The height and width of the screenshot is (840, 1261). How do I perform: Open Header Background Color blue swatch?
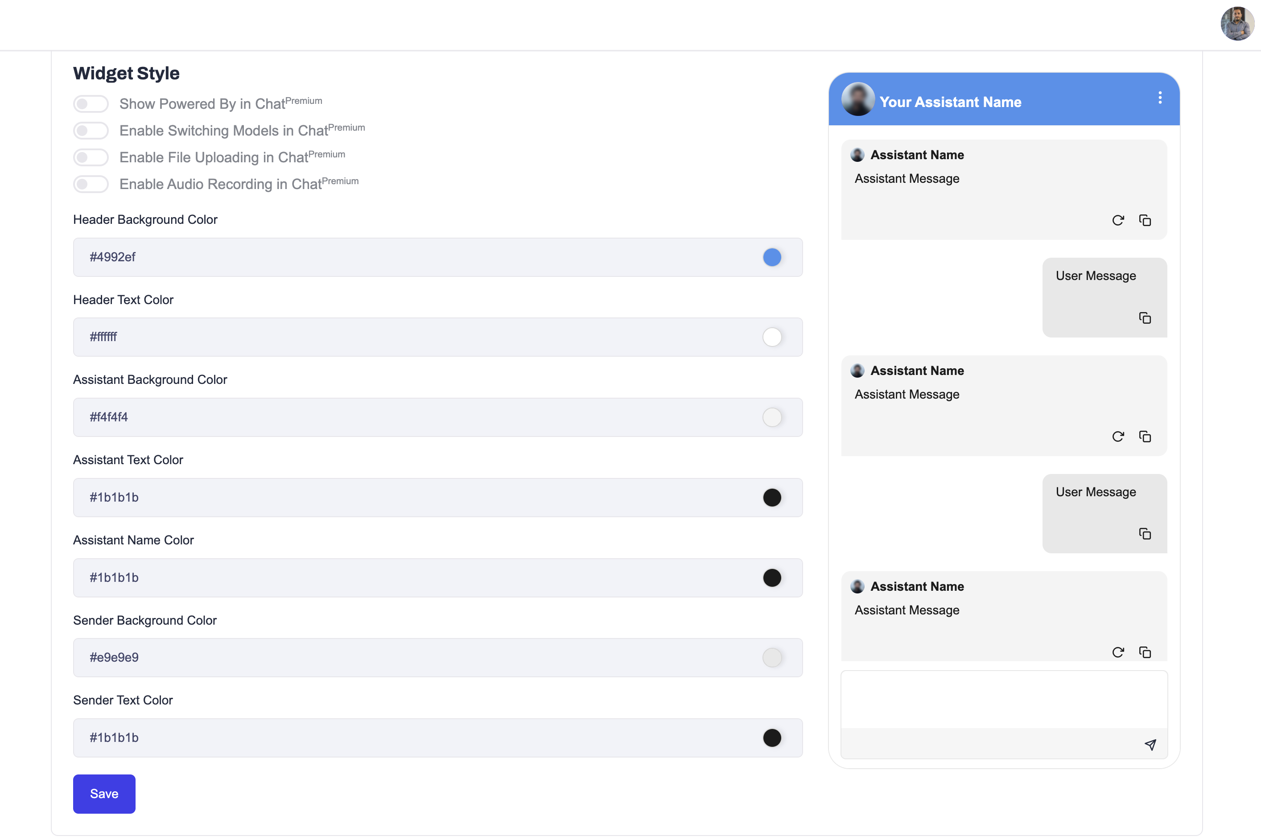pyautogui.click(x=771, y=257)
